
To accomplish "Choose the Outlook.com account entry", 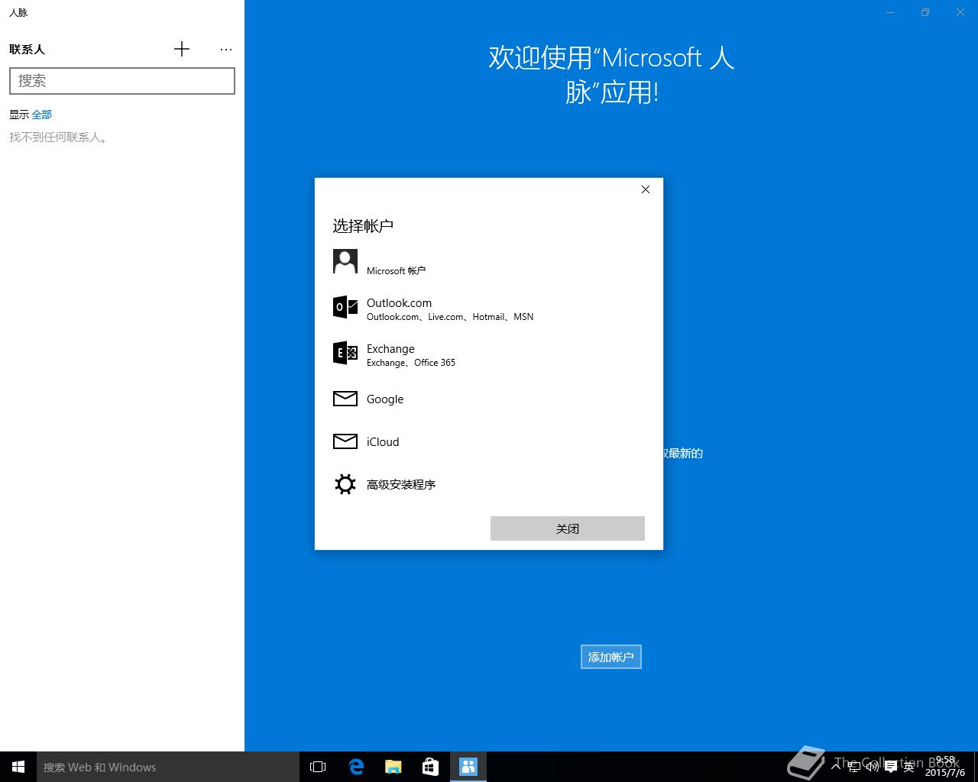I will pos(489,309).
